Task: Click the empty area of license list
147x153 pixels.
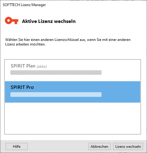Action: tap(73, 118)
